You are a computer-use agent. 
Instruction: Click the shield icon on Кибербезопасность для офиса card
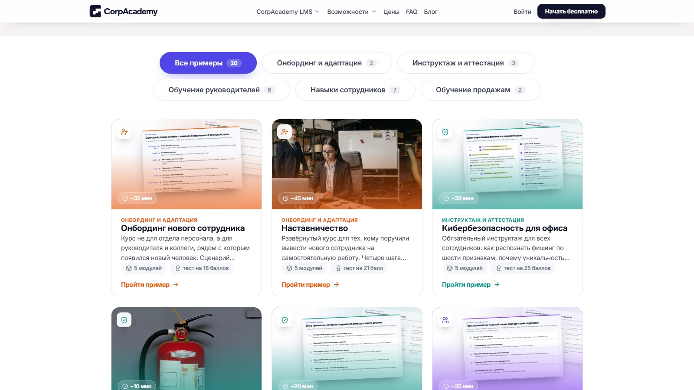click(445, 132)
